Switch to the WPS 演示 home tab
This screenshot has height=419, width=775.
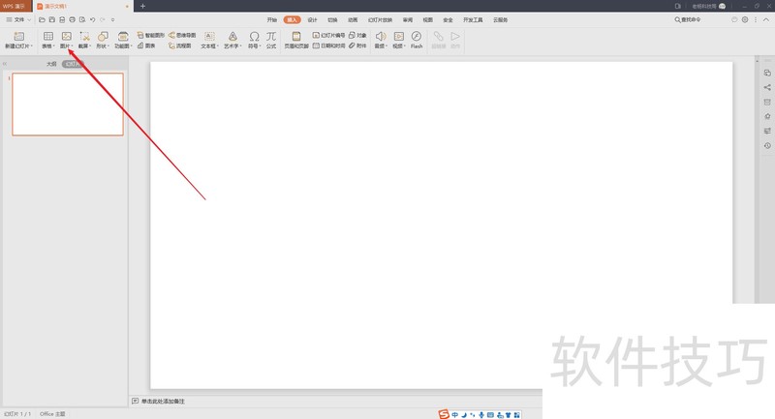15,6
